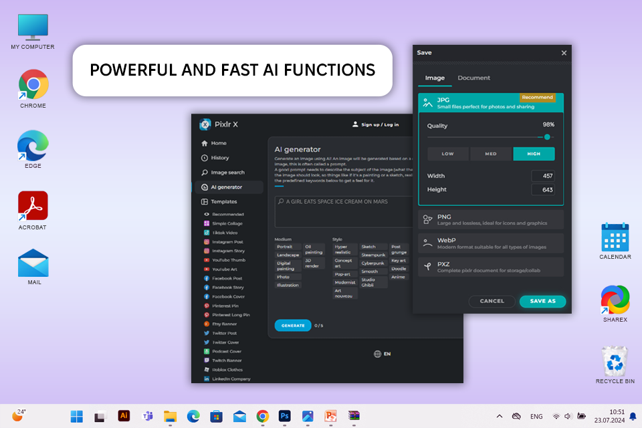Pick the Cyberpunk style tag
642x428 pixels.
click(373, 263)
